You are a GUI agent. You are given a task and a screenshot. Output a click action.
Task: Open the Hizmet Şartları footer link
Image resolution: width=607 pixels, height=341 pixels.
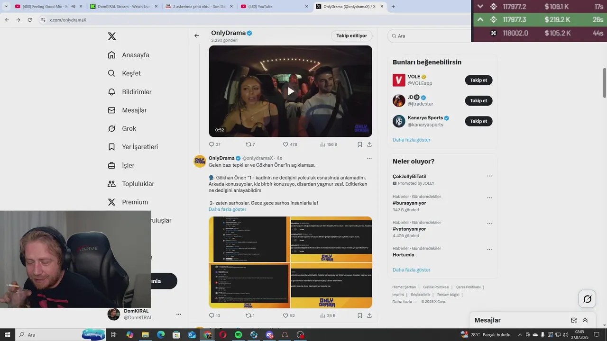[x=404, y=287]
